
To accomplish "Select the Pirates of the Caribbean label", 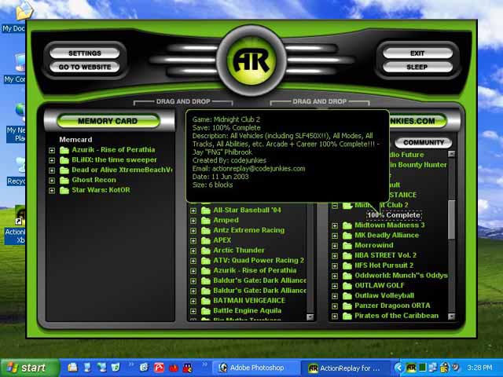I will 396,316.
